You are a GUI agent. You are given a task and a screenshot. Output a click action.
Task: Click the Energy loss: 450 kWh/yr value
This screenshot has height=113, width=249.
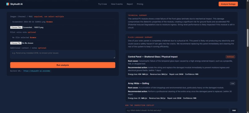pos(138,74)
